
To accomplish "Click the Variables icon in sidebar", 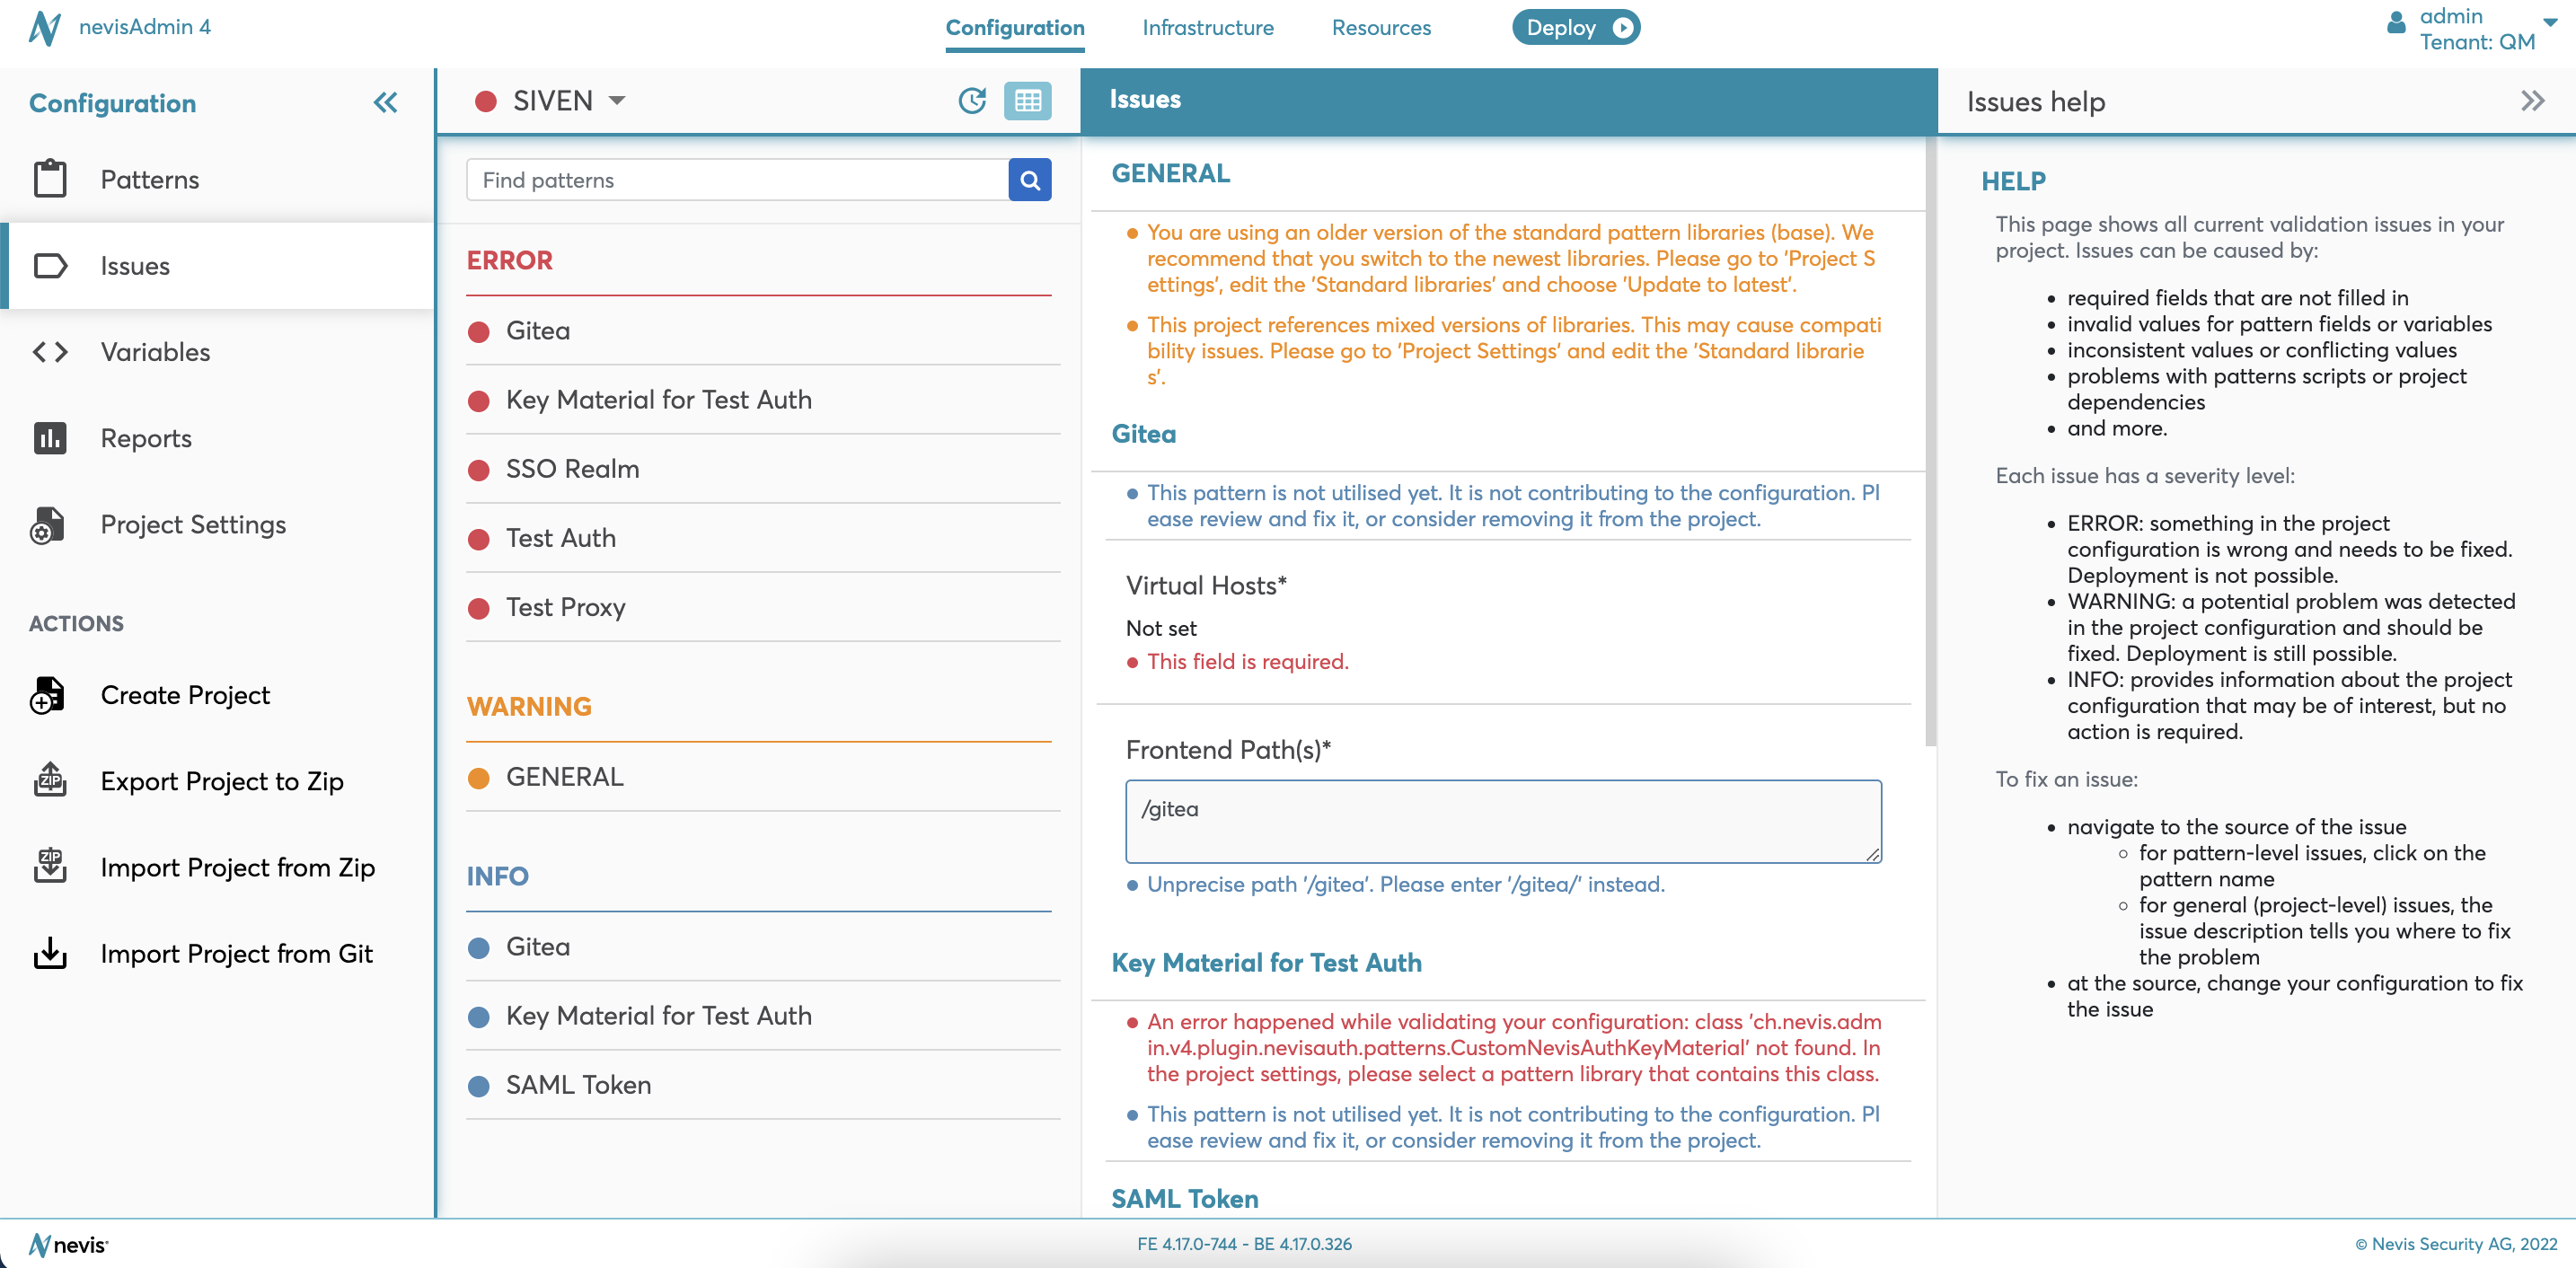I will (49, 350).
